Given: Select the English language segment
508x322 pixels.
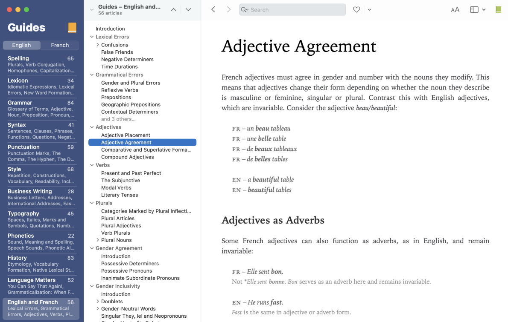Looking at the screenshot, I should (x=22, y=45).
